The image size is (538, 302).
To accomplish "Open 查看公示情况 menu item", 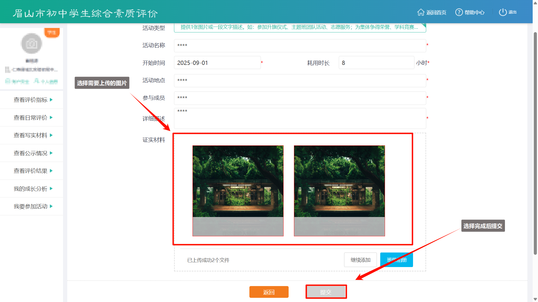I will 31,153.
